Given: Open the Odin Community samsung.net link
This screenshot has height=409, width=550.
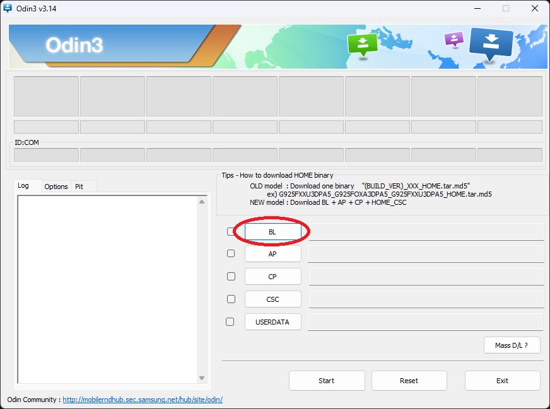Looking at the screenshot, I should [x=143, y=400].
